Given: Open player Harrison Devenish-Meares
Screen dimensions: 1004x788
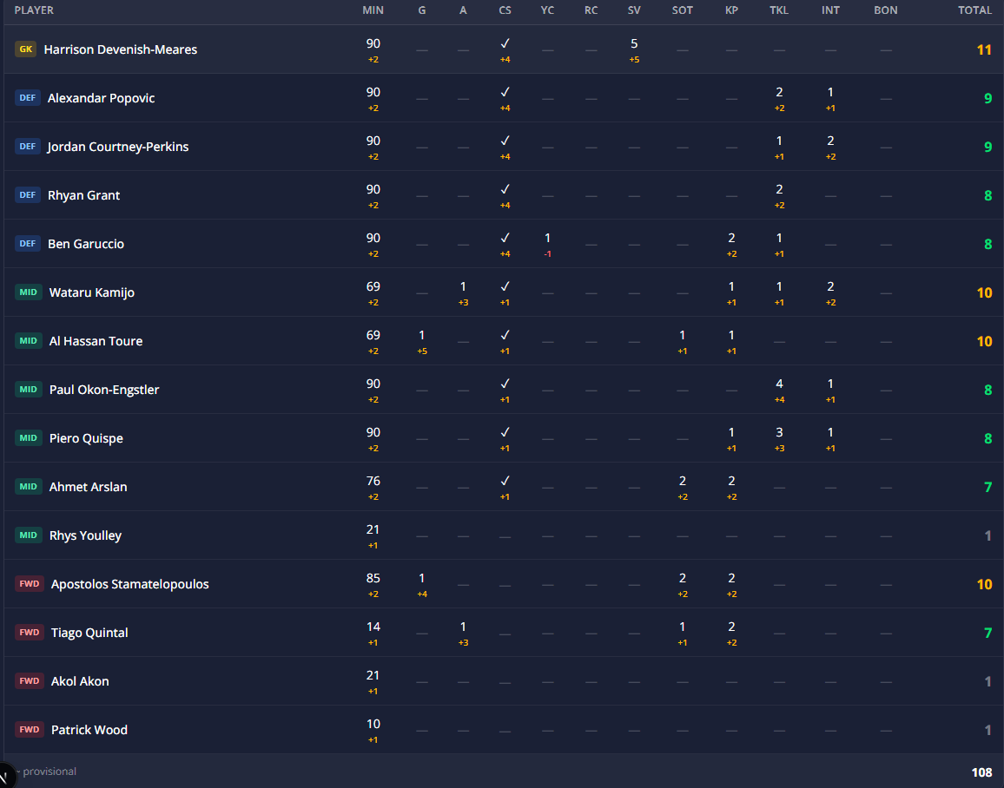Looking at the screenshot, I should click(x=121, y=49).
